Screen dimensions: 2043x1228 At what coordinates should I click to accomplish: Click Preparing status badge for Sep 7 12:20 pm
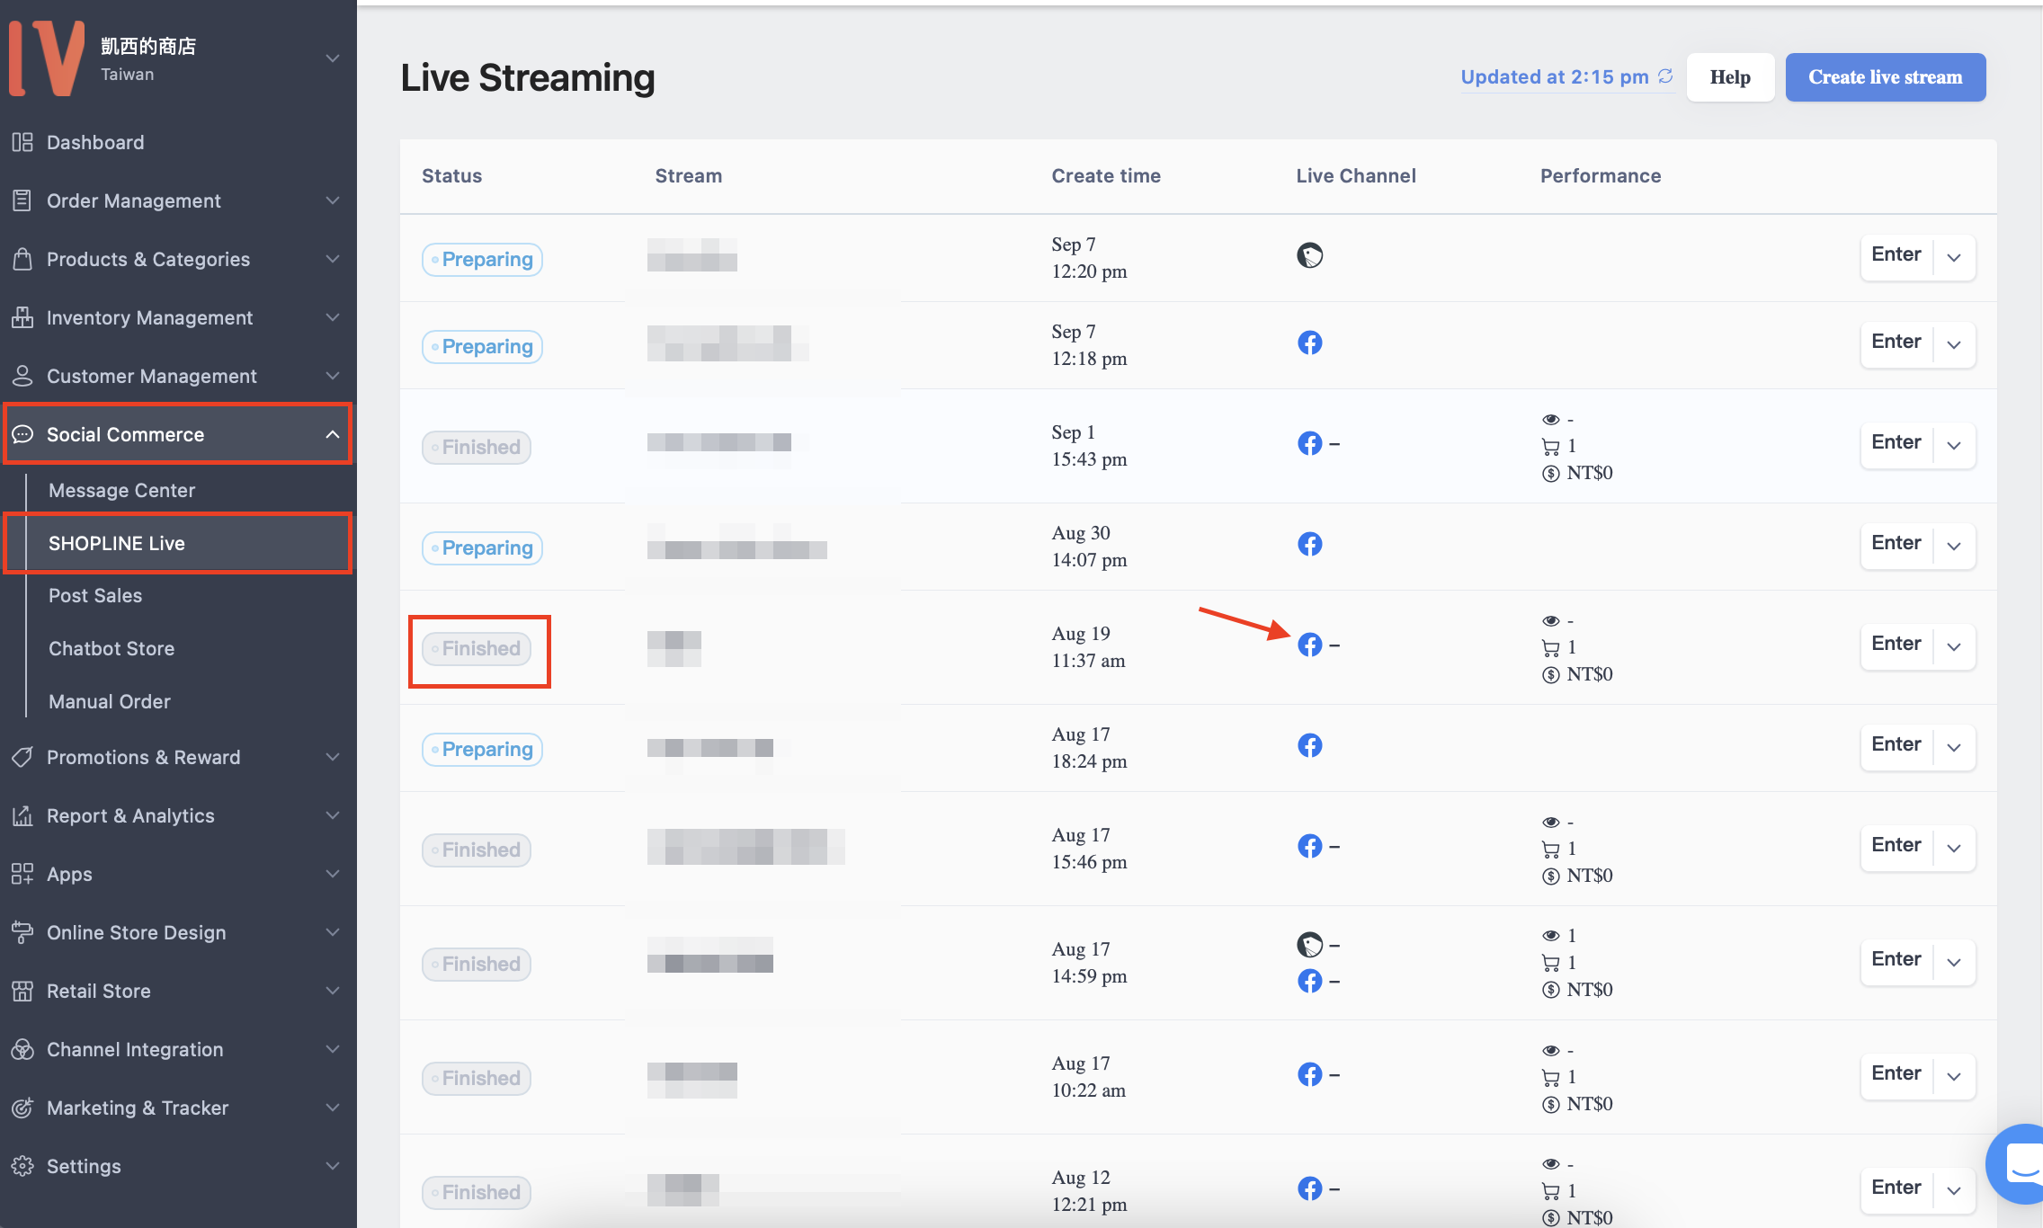[x=482, y=259]
